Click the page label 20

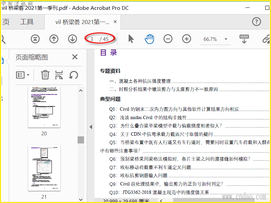tap(44, 134)
